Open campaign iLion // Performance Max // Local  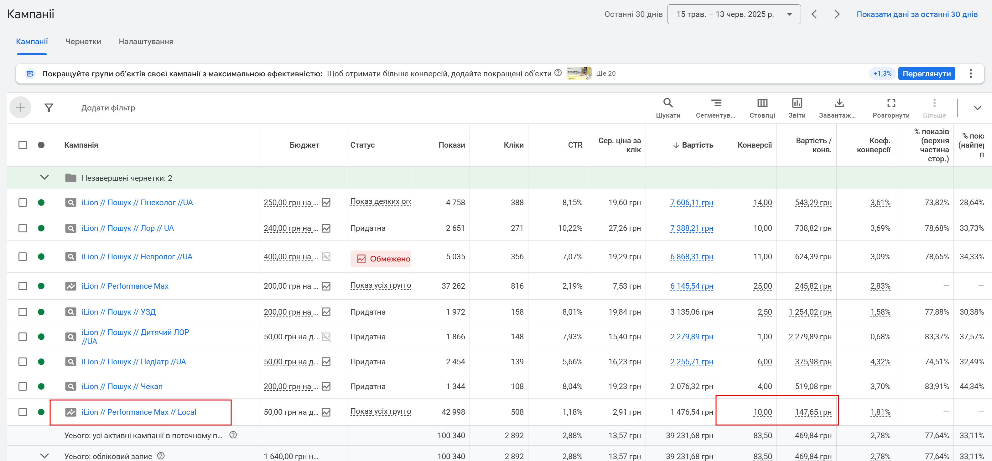pos(139,412)
